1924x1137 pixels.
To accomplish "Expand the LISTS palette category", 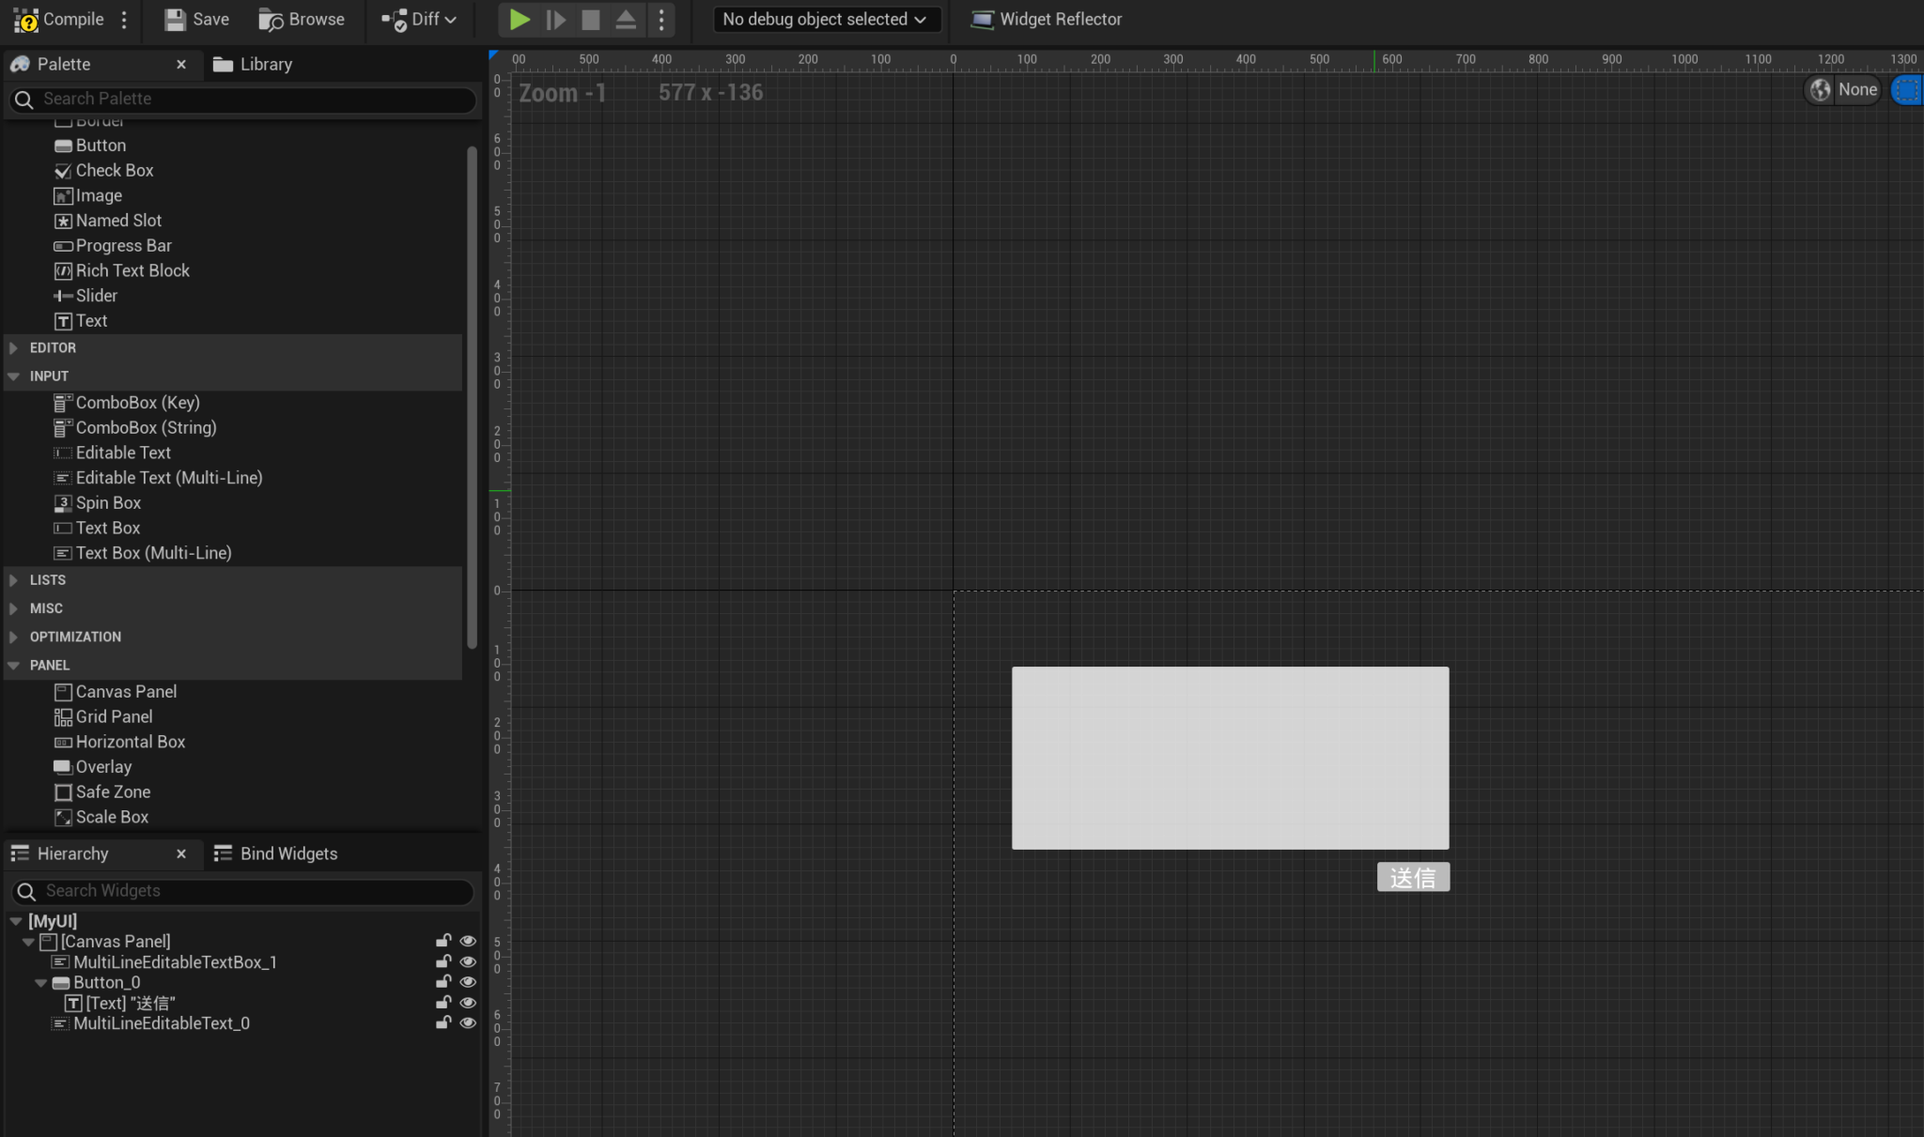I will [14, 580].
